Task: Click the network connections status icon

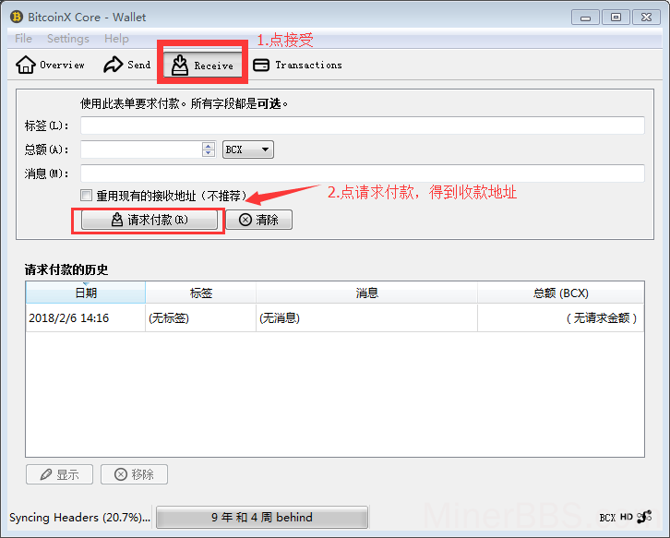Action: coord(644,517)
